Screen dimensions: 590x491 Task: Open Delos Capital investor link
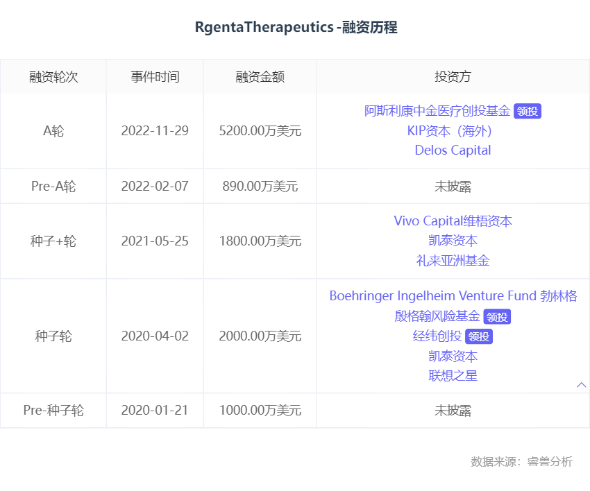click(x=453, y=150)
